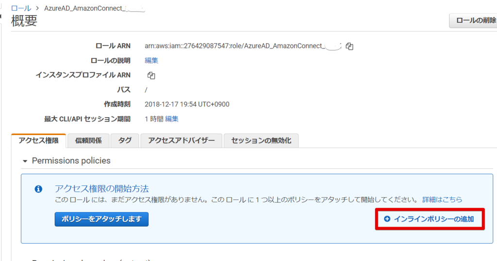
Task: Copy the role ARN with the copy icon
Action: point(349,46)
